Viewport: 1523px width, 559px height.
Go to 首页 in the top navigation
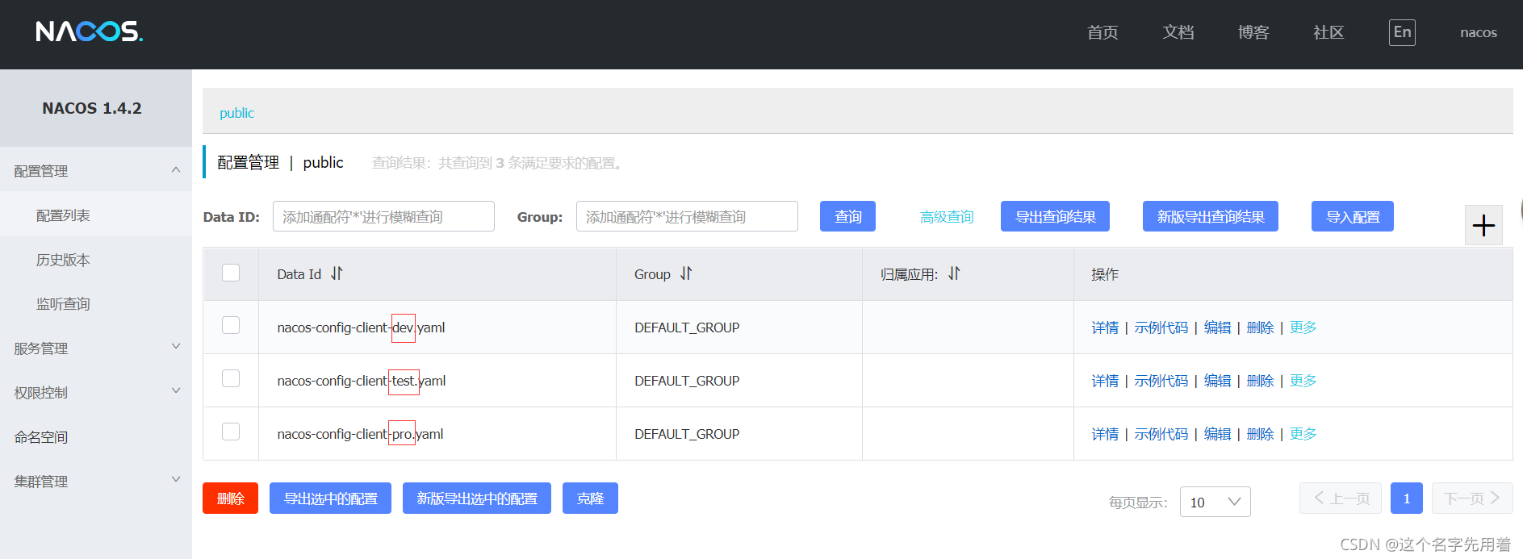pos(1103,32)
